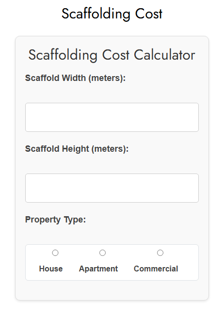Click "(meters)" in the Width label
This screenshot has width=224, height=317.
107,78
